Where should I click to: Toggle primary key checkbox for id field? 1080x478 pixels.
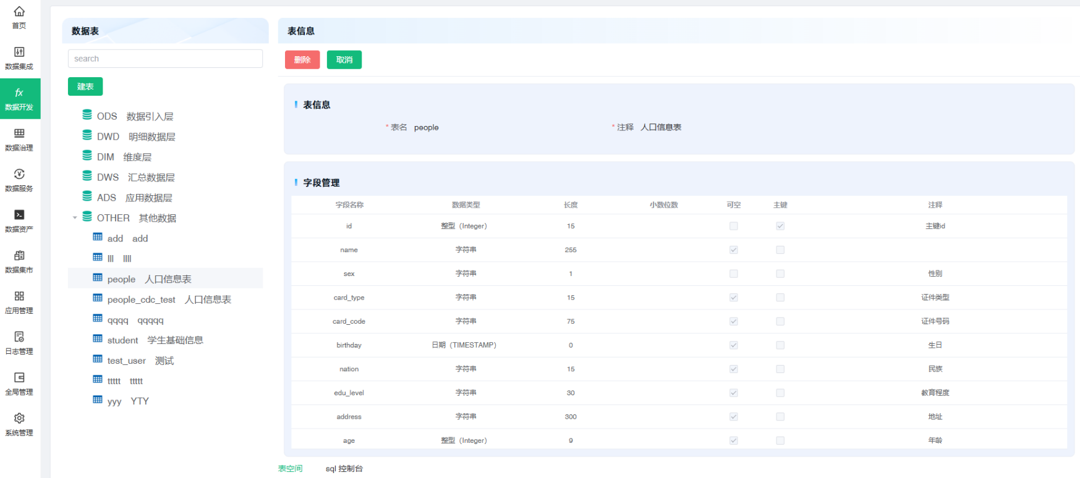pyautogui.click(x=780, y=226)
